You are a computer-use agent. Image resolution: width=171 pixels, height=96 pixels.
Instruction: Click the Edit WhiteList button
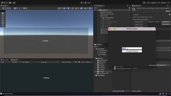[x=162, y=65]
